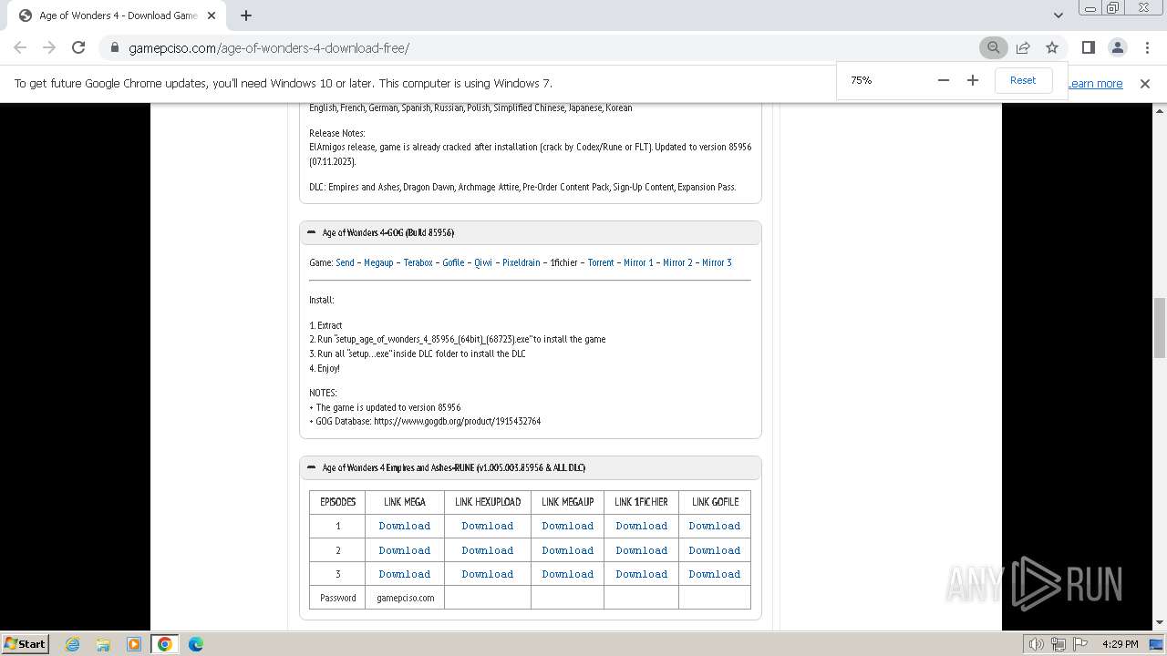Download episode 1 from LINK GOFILE
The width and height of the screenshot is (1167, 656).
tap(715, 526)
